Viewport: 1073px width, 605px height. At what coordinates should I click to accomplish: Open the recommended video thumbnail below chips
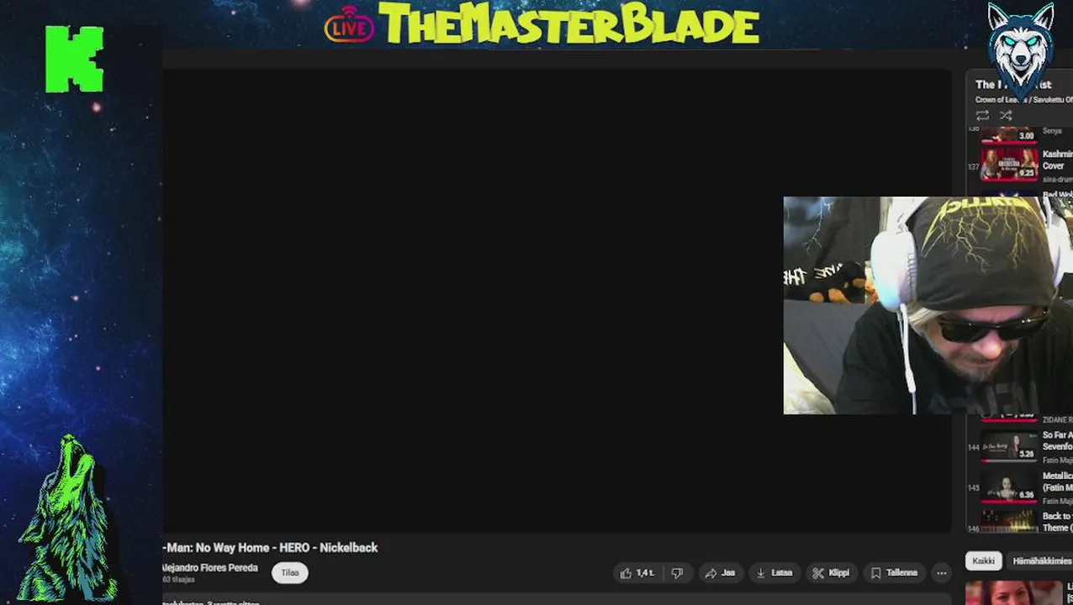click(x=1014, y=592)
